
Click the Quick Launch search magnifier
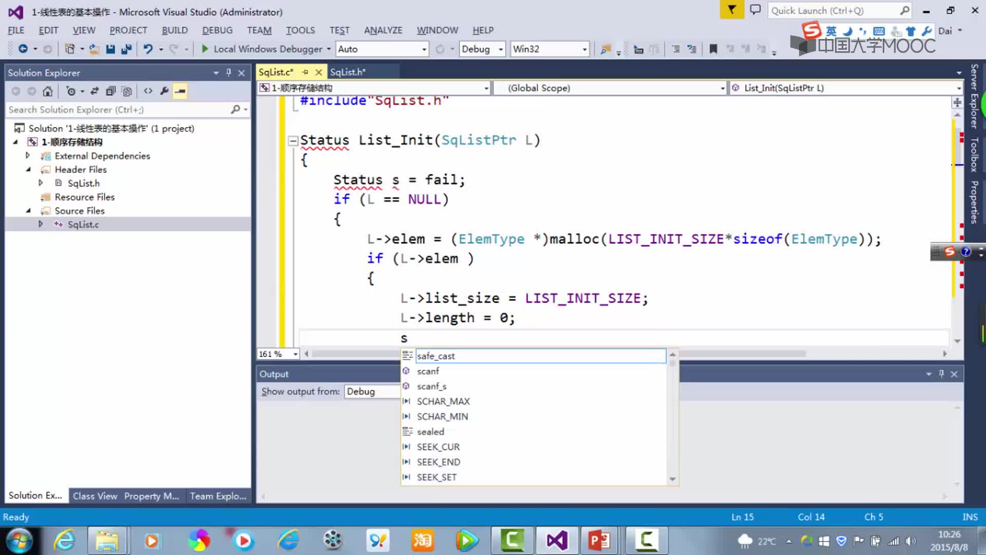click(905, 10)
